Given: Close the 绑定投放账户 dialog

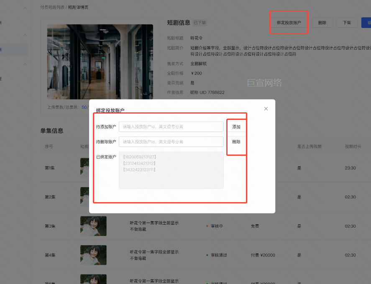Looking at the screenshot, I should pyautogui.click(x=266, y=109).
